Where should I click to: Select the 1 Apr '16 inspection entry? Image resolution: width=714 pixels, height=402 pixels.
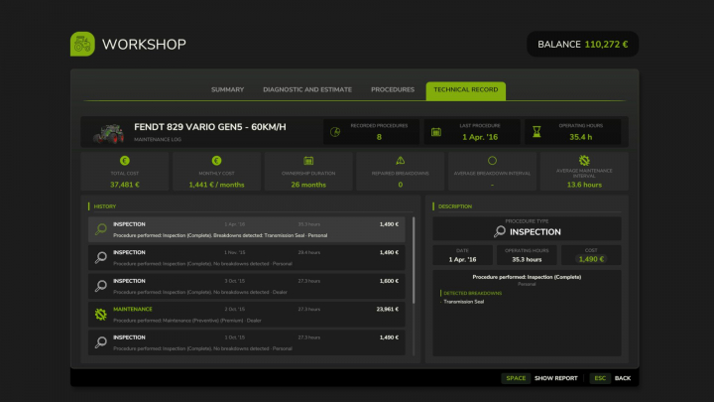pyautogui.click(x=247, y=229)
